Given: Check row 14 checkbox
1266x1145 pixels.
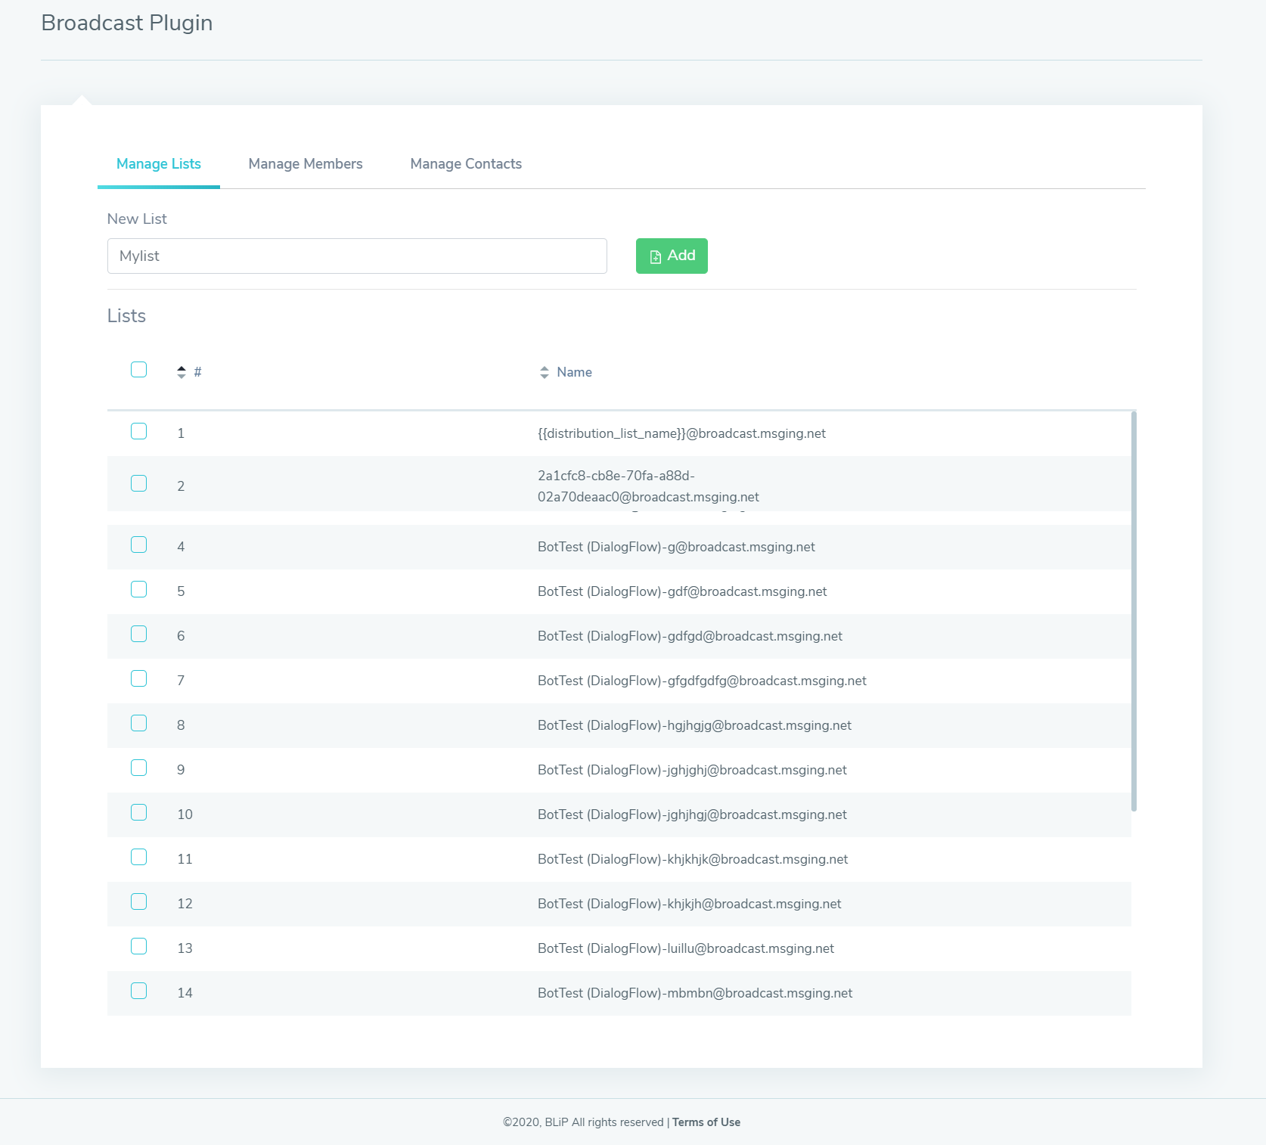Looking at the screenshot, I should [x=138, y=991].
